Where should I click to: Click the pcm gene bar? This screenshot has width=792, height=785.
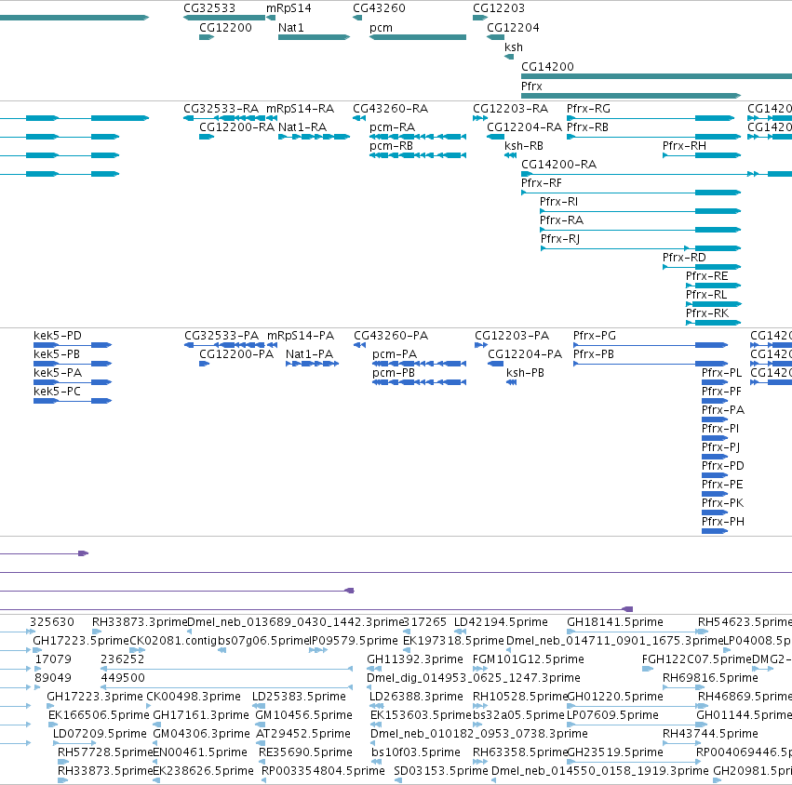click(x=418, y=37)
